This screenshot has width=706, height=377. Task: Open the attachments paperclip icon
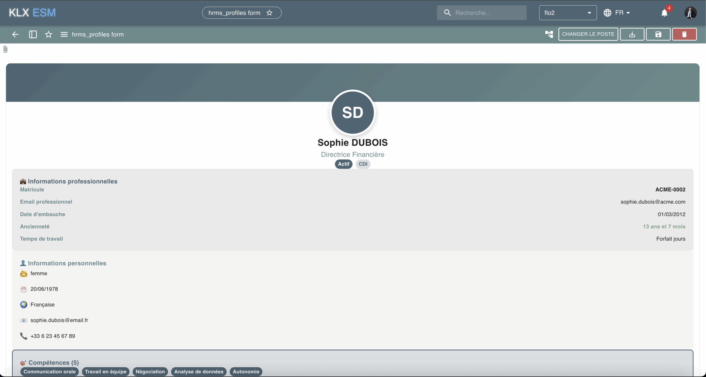(x=5, y=49)
